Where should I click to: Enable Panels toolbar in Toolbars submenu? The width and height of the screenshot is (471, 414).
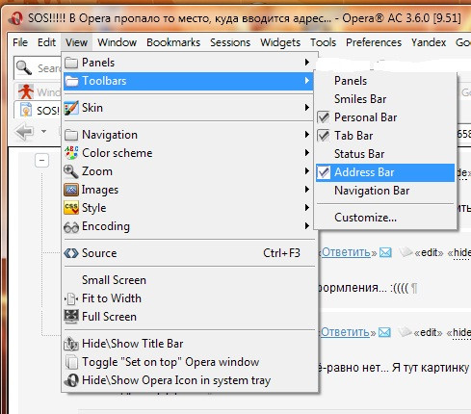pos(385,81)
